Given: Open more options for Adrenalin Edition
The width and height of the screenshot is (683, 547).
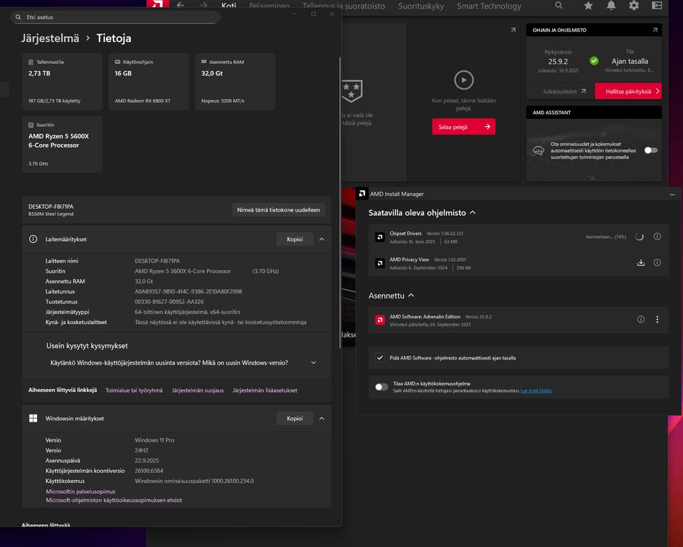Looking at the screenshot, I should pyautogui.click(x=657, y=319).
